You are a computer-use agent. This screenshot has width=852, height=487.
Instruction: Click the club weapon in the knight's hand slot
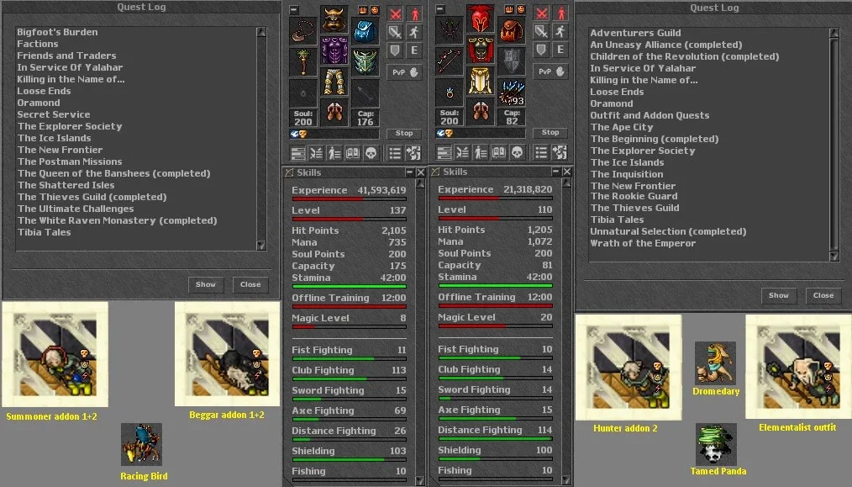[302, 62]
